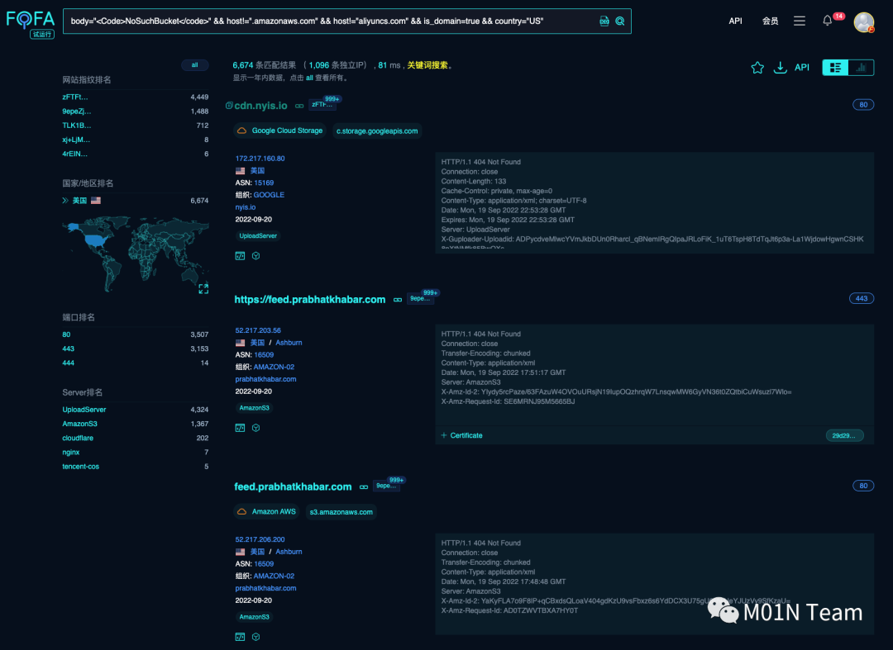893x650 pixels.
Task: Click IP address 52.217.203.56
Action: (258, 330)
